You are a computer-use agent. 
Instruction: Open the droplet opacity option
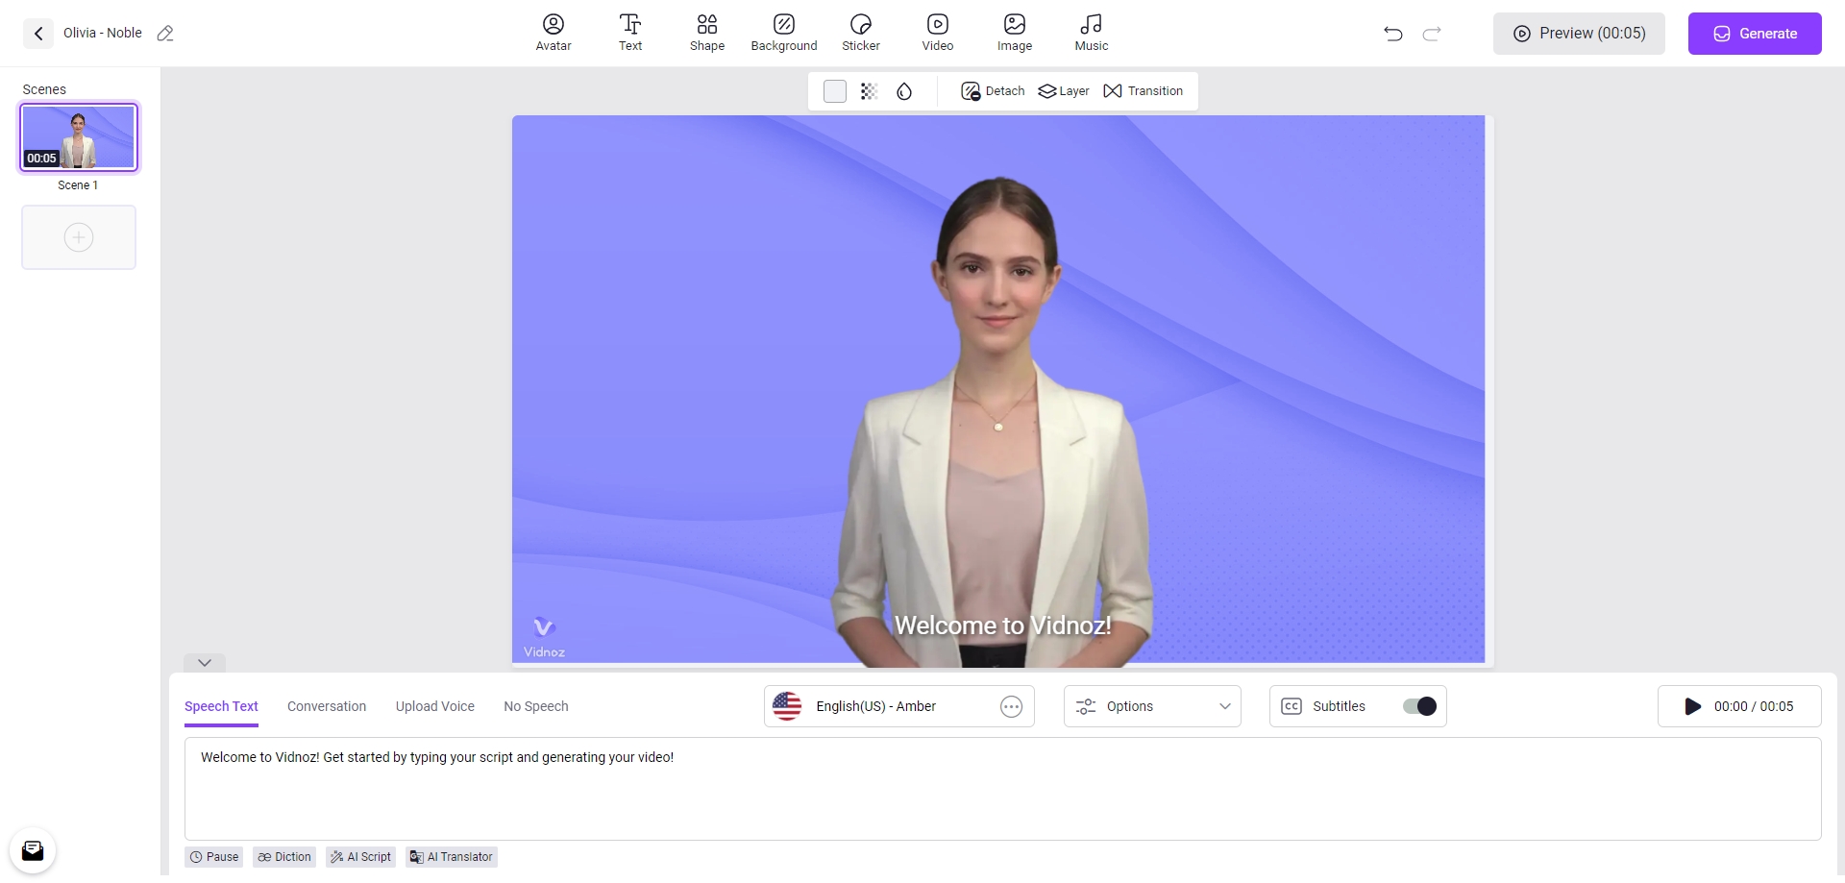[x=904, y=91]
